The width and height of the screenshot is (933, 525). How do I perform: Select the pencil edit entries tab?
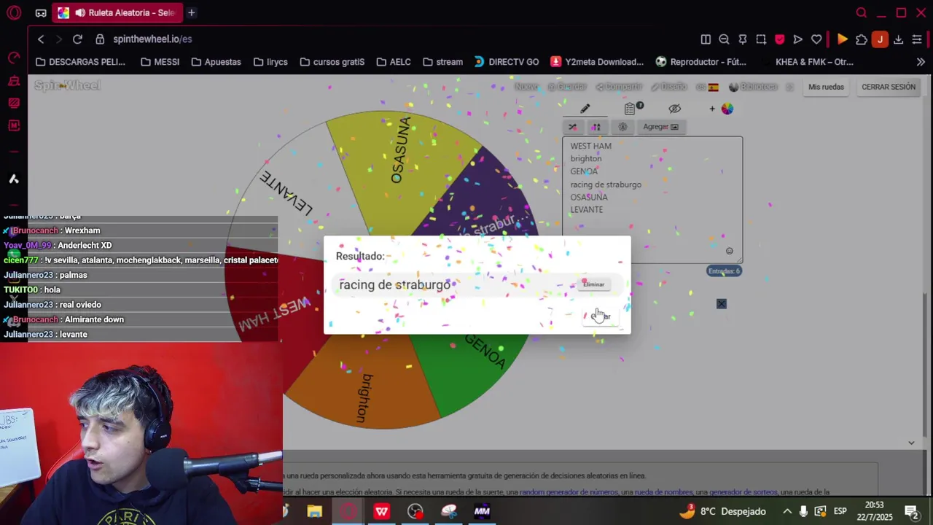coord(585,109)
